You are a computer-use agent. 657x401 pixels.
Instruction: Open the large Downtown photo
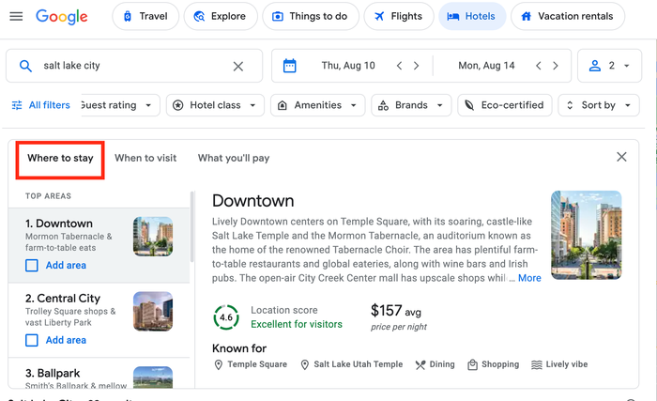click(587, 235)
